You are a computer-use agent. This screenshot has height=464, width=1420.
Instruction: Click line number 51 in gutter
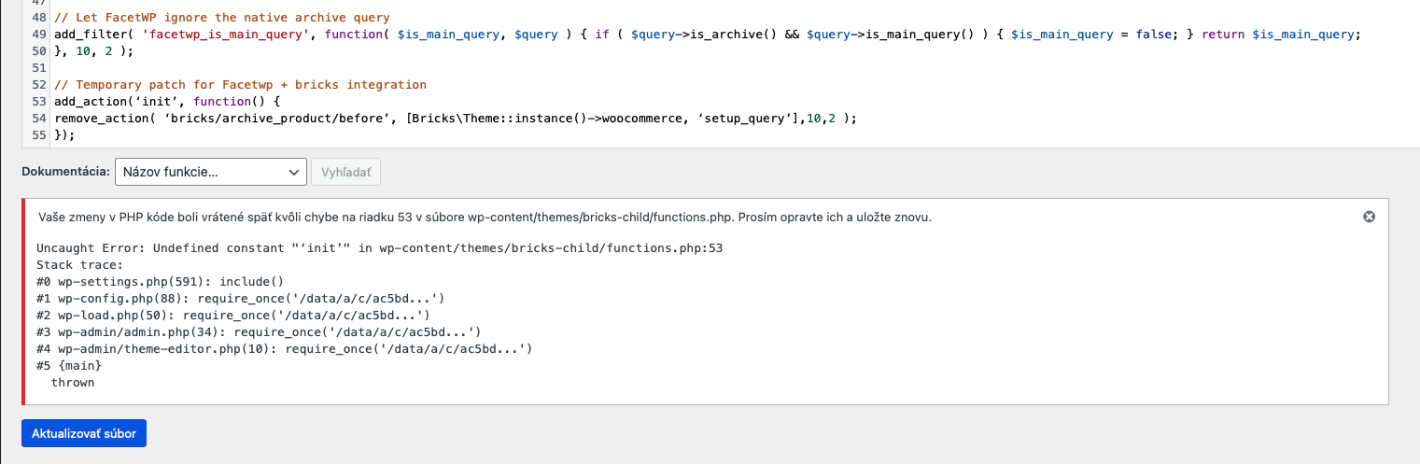coord(38,67)
